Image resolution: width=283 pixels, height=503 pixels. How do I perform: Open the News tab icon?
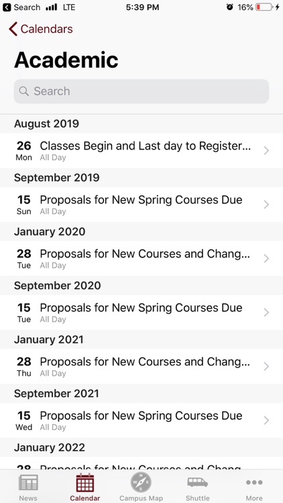pos(28,482)
